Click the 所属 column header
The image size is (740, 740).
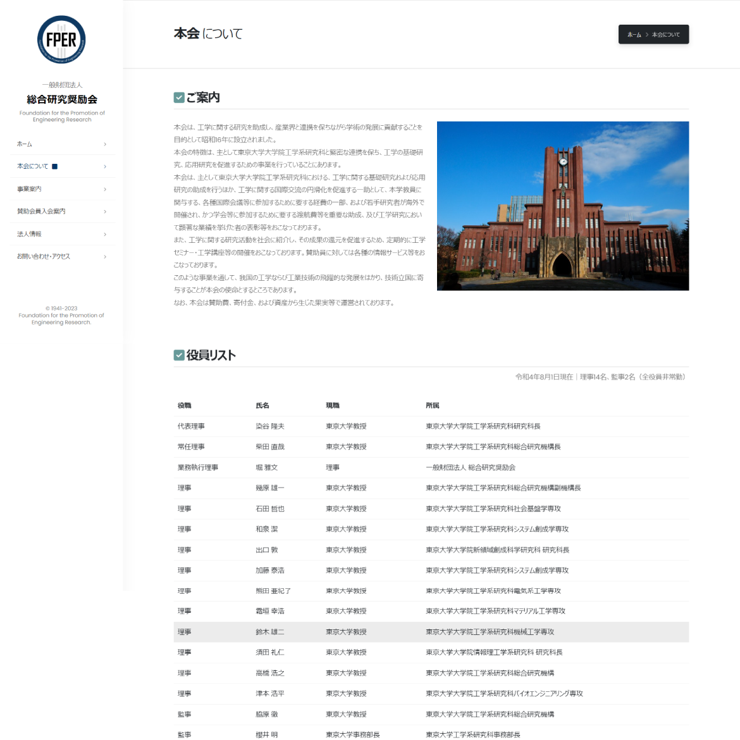432,405
